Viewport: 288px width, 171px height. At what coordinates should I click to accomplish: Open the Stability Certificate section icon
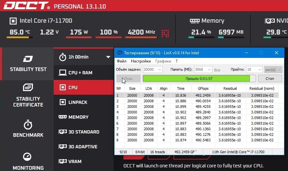point(28,87)
